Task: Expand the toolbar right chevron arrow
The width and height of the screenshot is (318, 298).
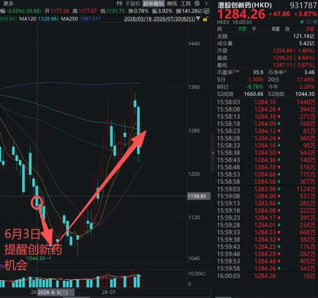Action: tap(206, 3)
